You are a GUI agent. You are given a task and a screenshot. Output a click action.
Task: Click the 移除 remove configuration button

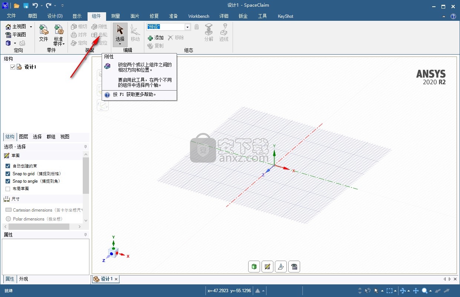176,38
